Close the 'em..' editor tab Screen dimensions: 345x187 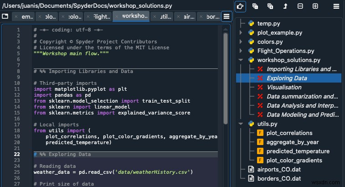tap(16, 16)
